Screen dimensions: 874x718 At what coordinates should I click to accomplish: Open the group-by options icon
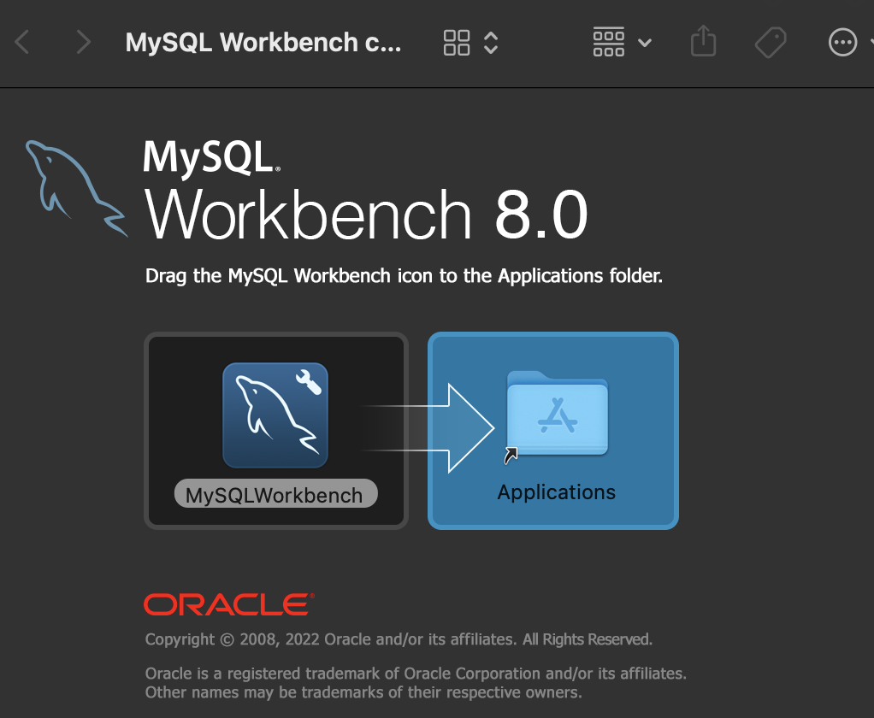[609, 43]
